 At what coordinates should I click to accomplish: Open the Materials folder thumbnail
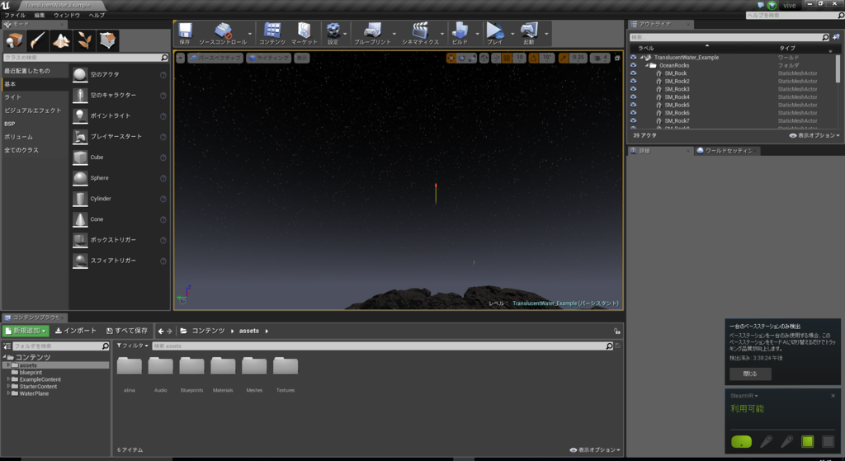point(223,367)
